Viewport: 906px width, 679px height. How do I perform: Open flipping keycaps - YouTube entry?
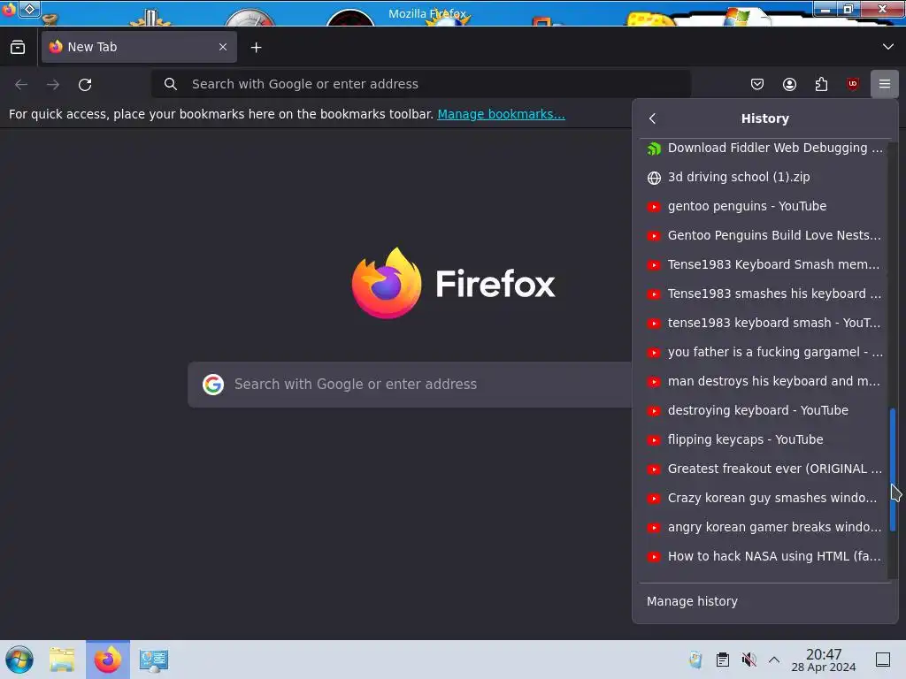pos(764,439)
